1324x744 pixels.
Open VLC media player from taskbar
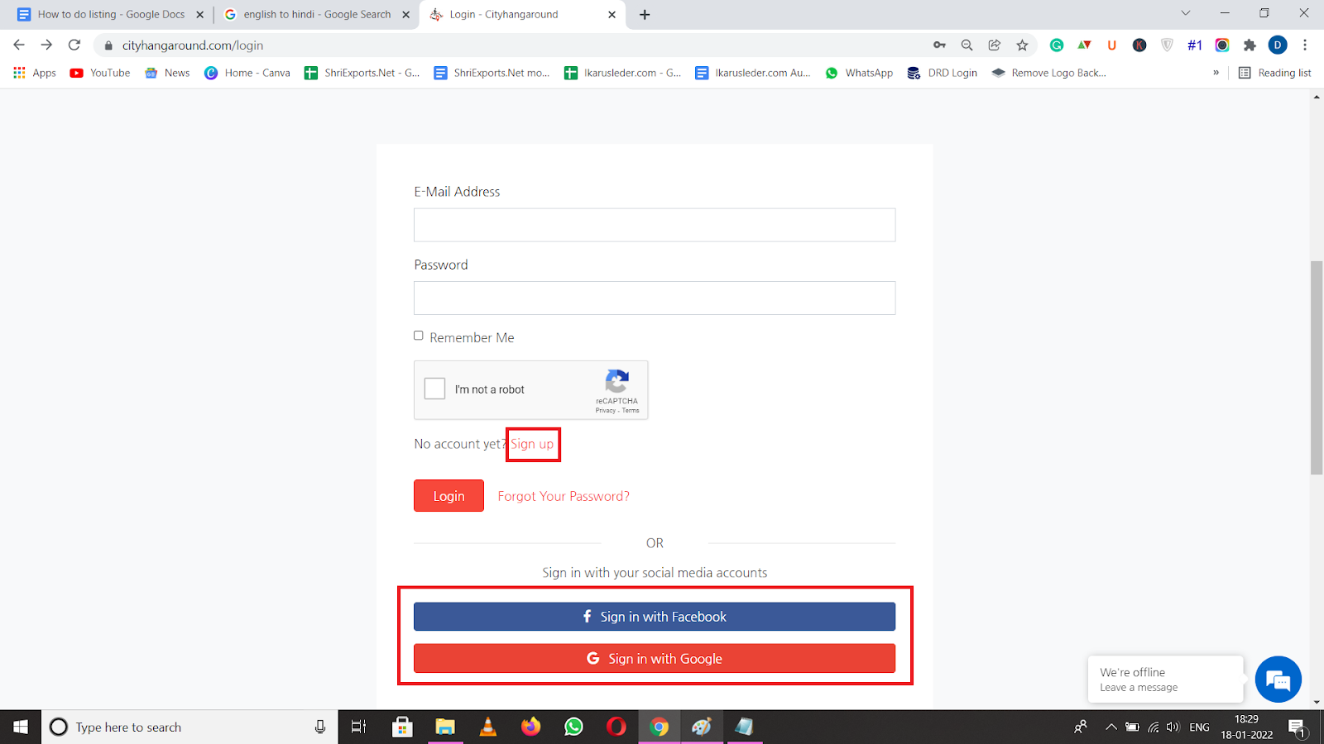click(488, 727)
